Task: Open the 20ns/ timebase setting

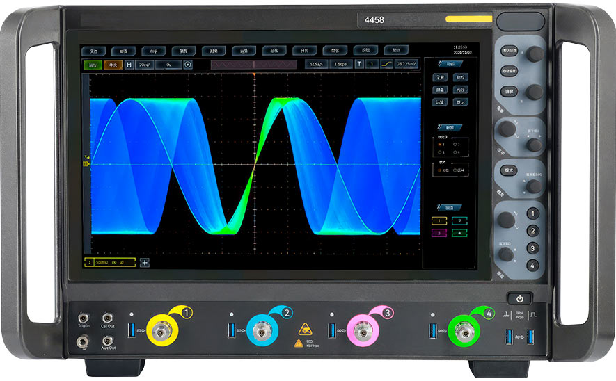Action: coord(145,65)
